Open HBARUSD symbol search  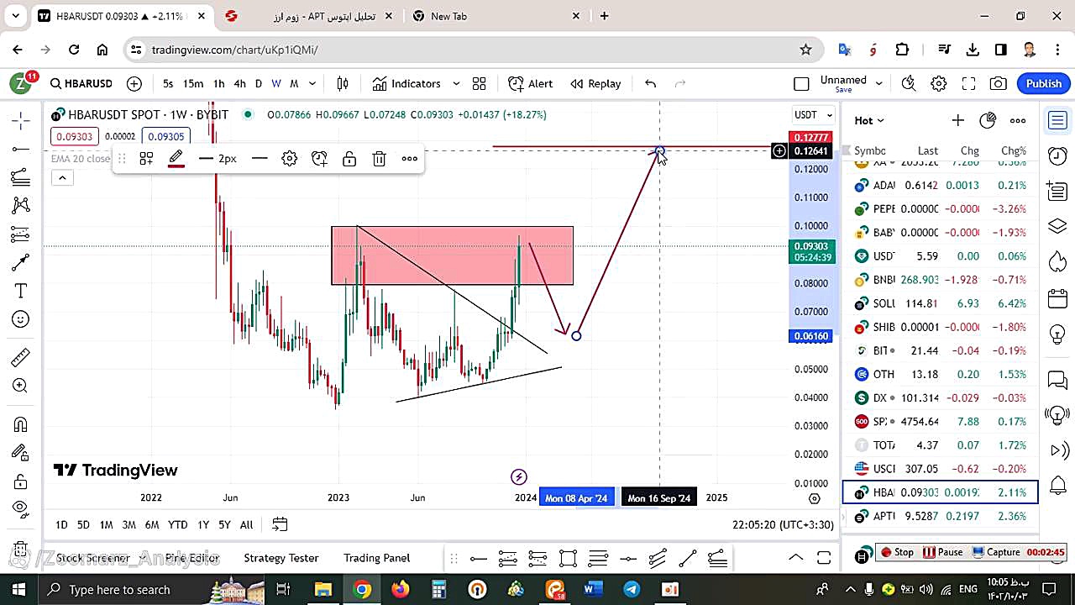[x=81, y=83]
